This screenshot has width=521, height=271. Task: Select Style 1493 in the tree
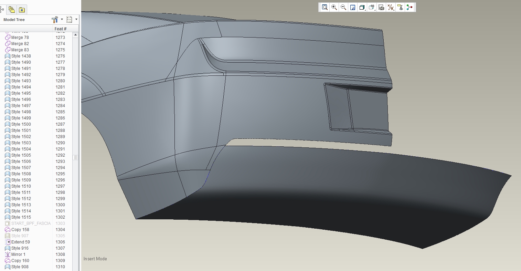click(21, 81)
